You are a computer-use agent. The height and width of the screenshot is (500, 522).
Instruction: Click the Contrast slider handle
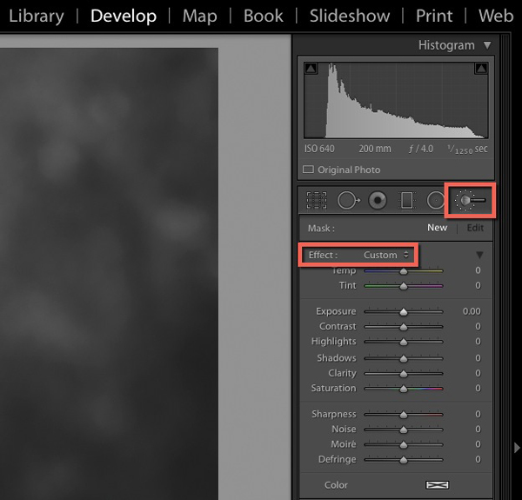click(x=404, y=327)
